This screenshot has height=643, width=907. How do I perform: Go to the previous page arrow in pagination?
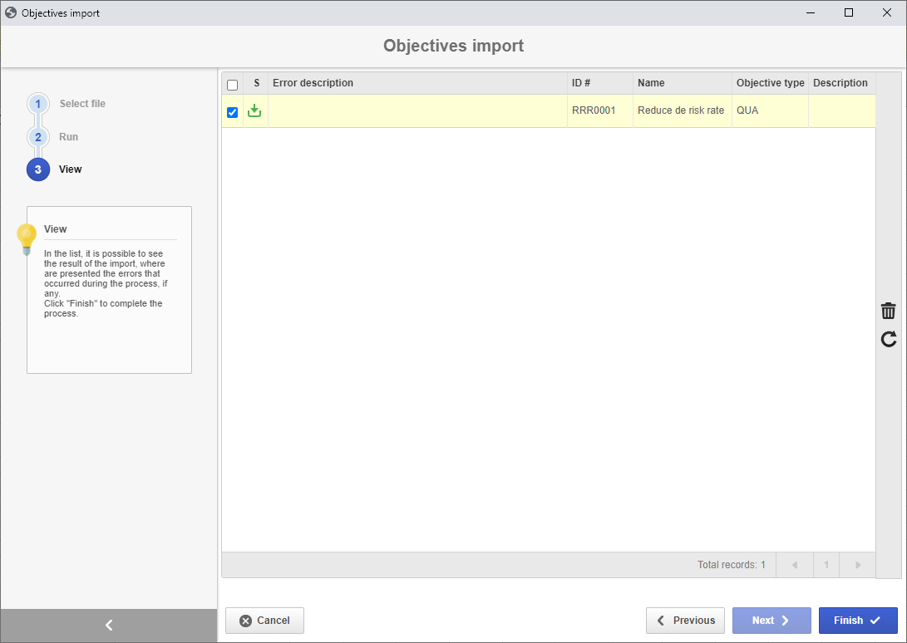click(795, 565)
